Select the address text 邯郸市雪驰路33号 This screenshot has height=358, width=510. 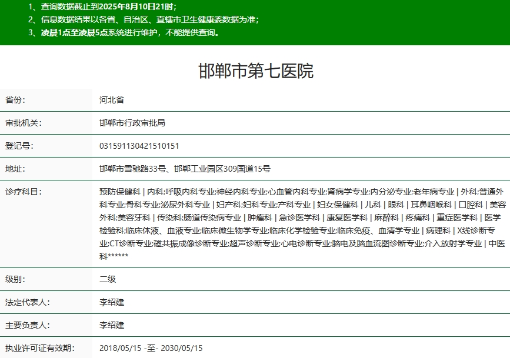134,169
